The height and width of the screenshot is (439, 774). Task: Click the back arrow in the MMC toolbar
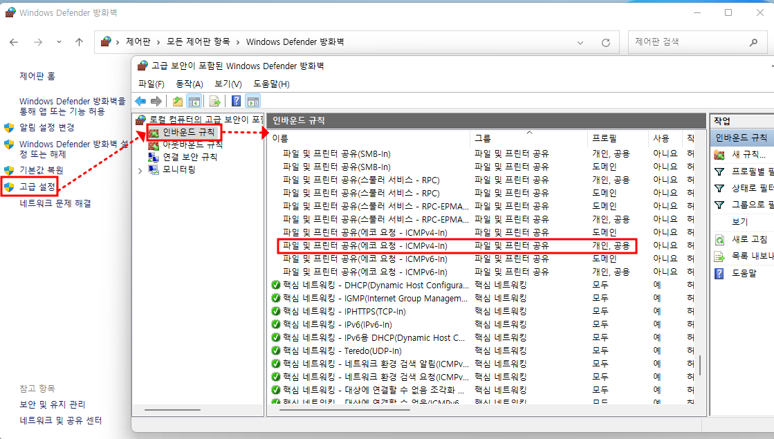point(140,102)
